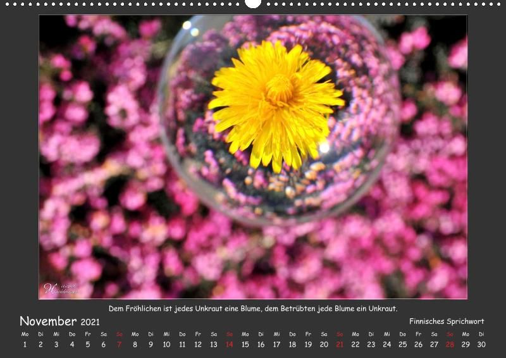Image resolution: width=506 pixels, height=358 pixels.
Task: Click the red Sunday date 28
Action: pyautogui.click(x=450, y=345)
